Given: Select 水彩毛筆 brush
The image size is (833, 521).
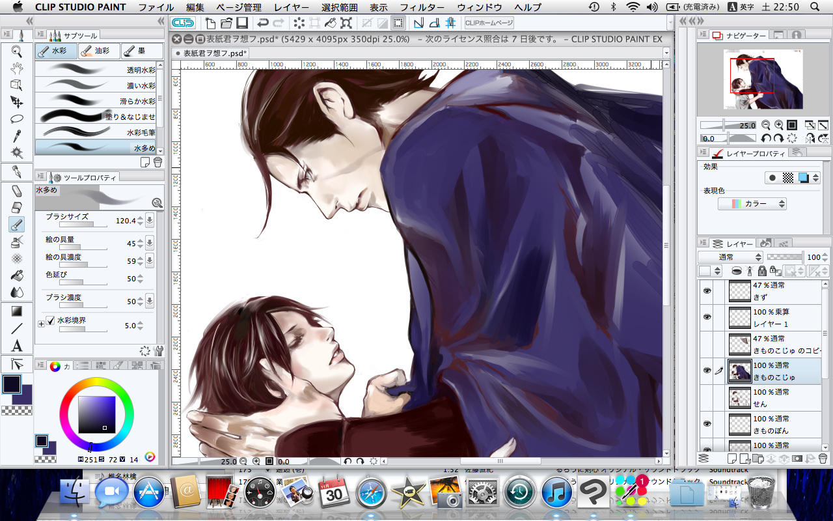Looking at the screenshot, I should tap(96, 132).
